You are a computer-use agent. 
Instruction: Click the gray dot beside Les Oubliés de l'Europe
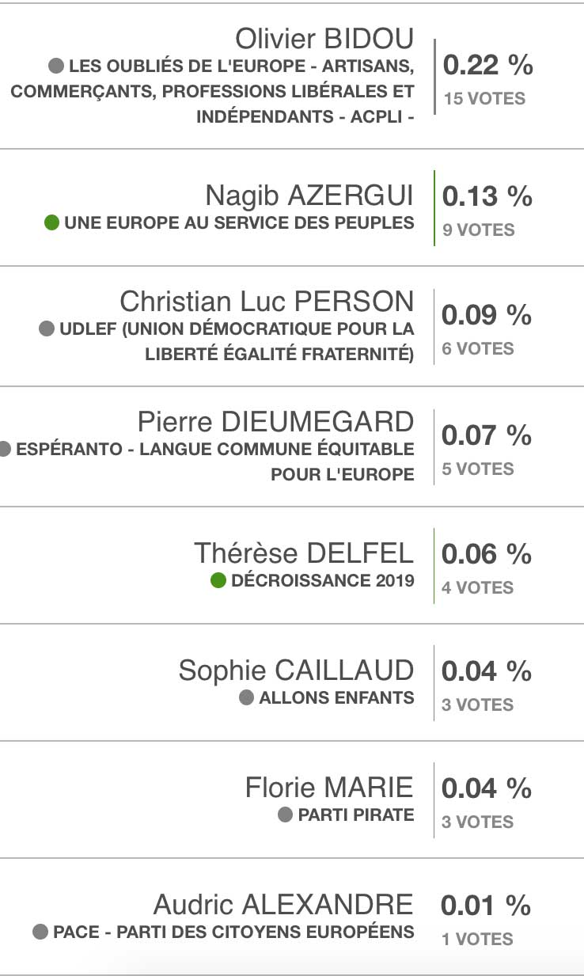tap(56, 65)
